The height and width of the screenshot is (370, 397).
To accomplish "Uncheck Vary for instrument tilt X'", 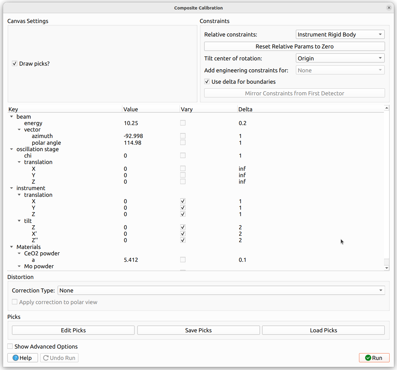I will 183,234.
